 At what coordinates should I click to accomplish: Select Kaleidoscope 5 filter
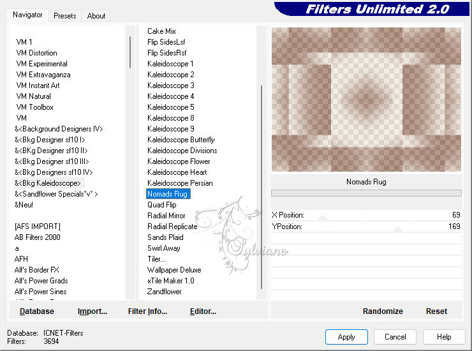click(171, 107)
